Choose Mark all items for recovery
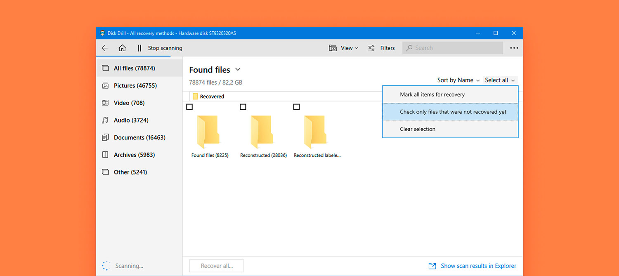The image size is (619, 276). pyautogui.click(x=450, y=94)
